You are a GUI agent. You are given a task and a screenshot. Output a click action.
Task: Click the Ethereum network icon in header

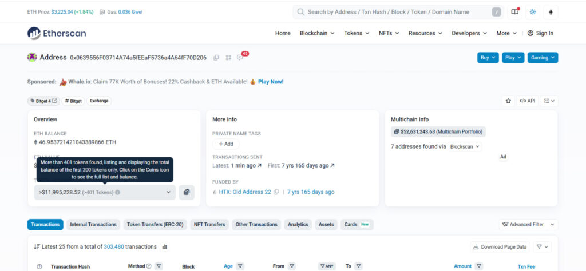pyautogui.click(x=551, y=12)
